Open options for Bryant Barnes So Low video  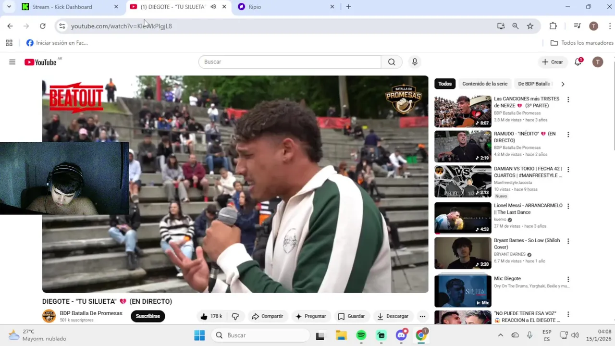point(568,241)
